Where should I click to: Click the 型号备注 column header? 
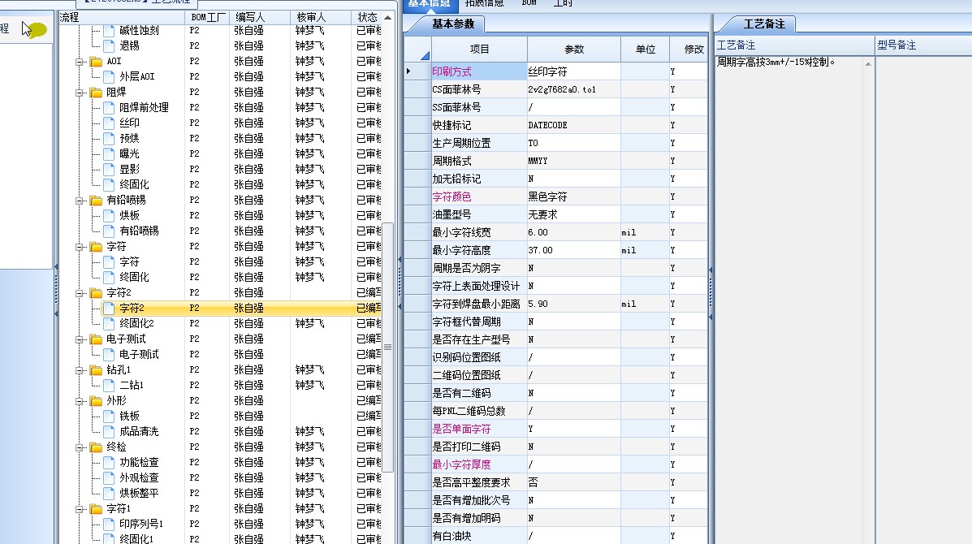click(x=923, y=45)
